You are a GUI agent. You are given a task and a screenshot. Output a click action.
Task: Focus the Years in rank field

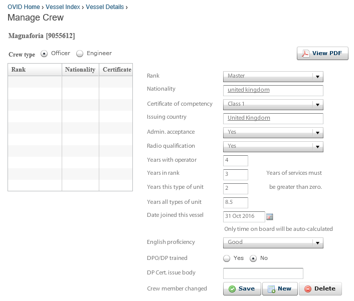point(236,175)
